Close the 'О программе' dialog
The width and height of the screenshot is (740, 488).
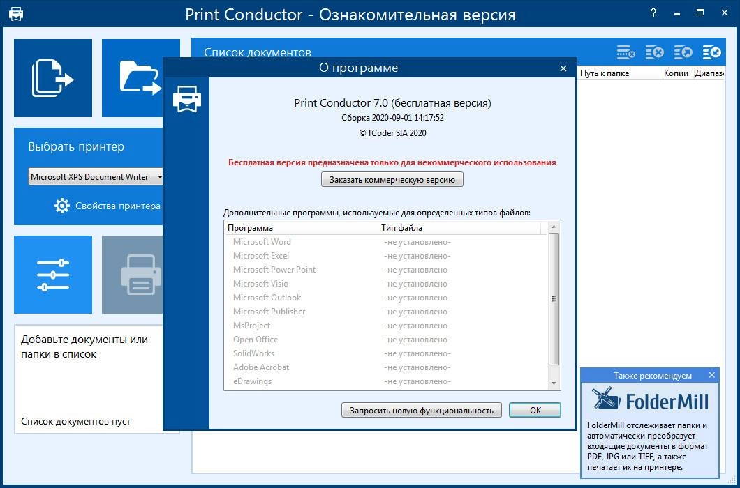pyautogui.click(x=563, y=68)
